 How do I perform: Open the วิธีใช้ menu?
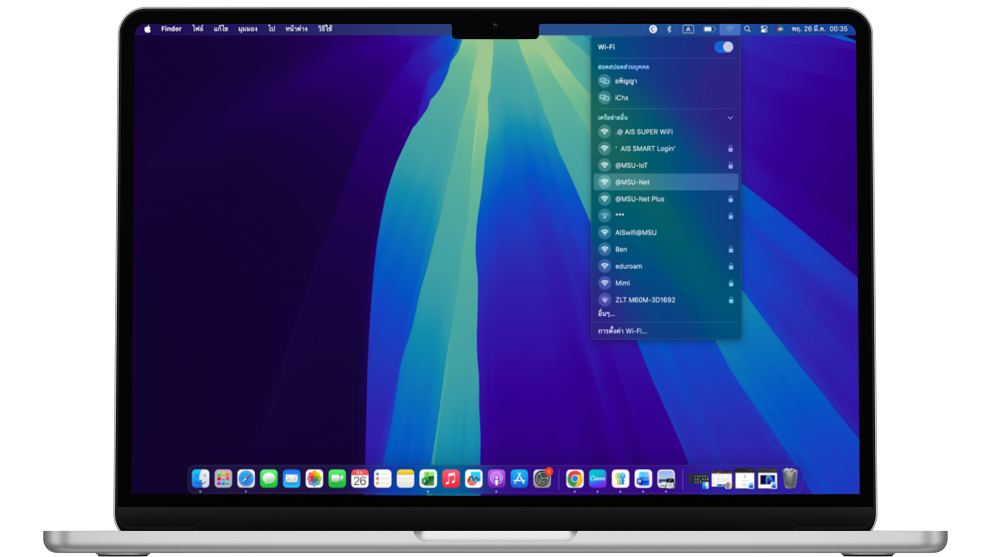325,29
